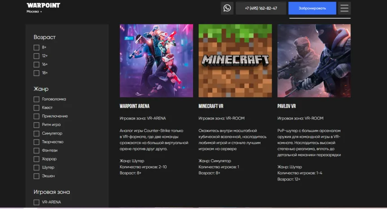The width and height of the screenshot is (387, 209).
Task: Click the Возраст filter heading
Action: (45, 37)
